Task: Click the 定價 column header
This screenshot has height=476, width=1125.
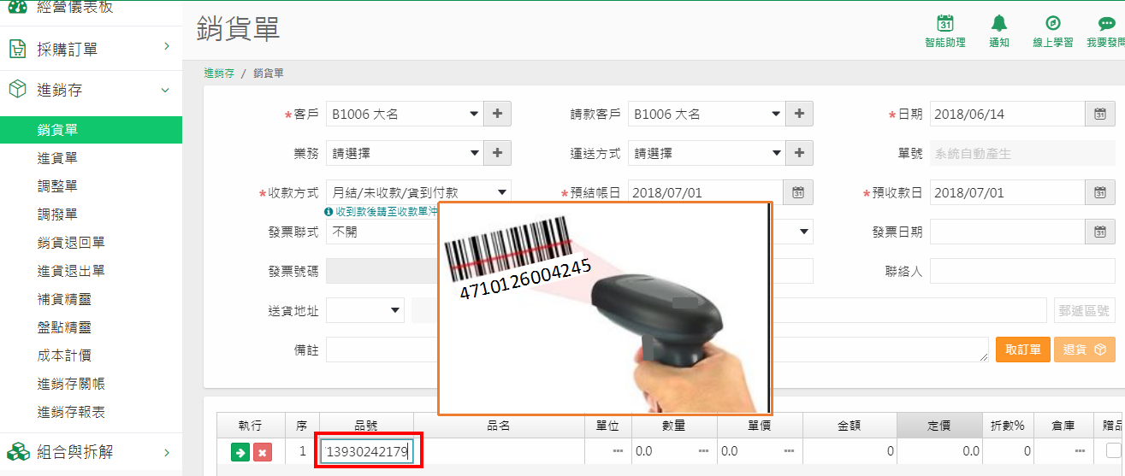Action: [939, 426]
